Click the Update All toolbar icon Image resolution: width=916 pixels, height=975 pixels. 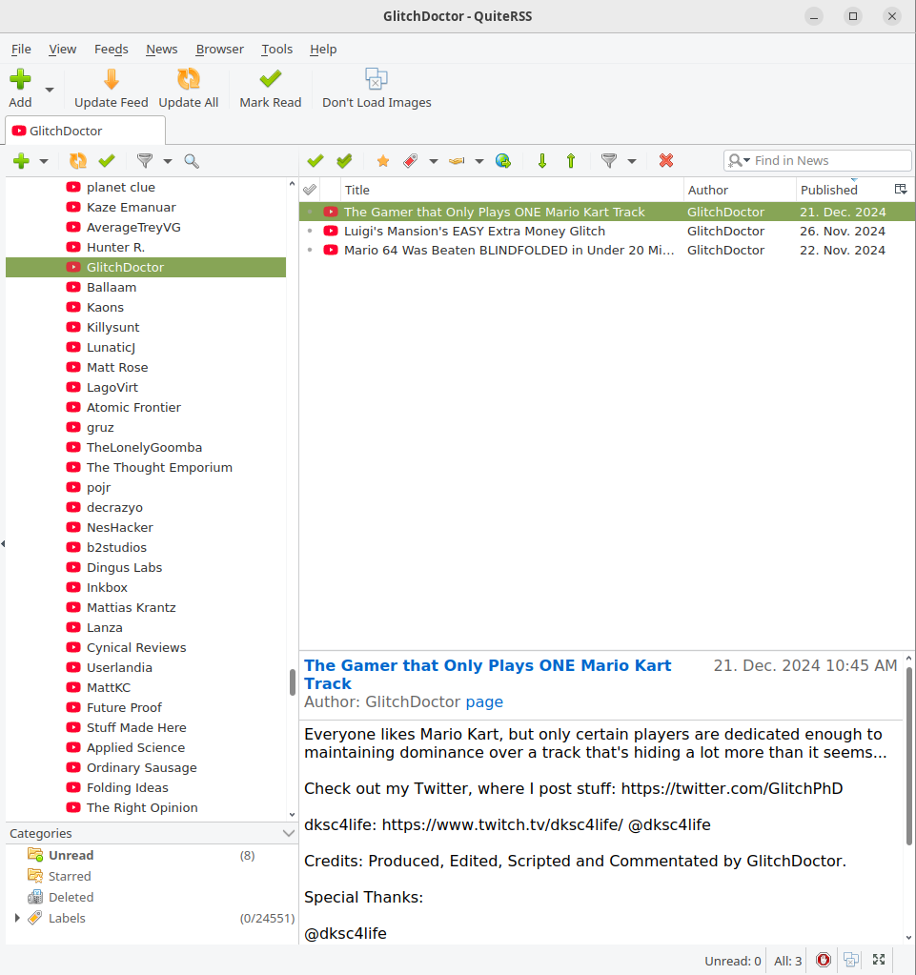click(189, 80)
